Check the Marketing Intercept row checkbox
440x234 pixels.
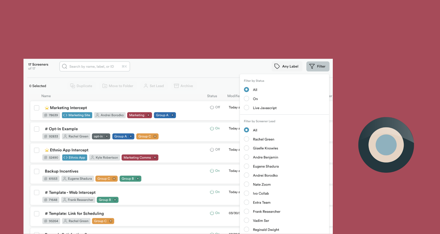click(x=37, y=108)
